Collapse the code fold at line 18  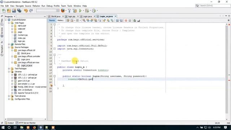(x=55, y=76)
